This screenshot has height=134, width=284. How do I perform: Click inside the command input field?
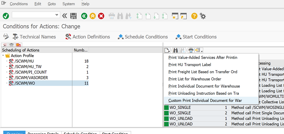[34, 15]
